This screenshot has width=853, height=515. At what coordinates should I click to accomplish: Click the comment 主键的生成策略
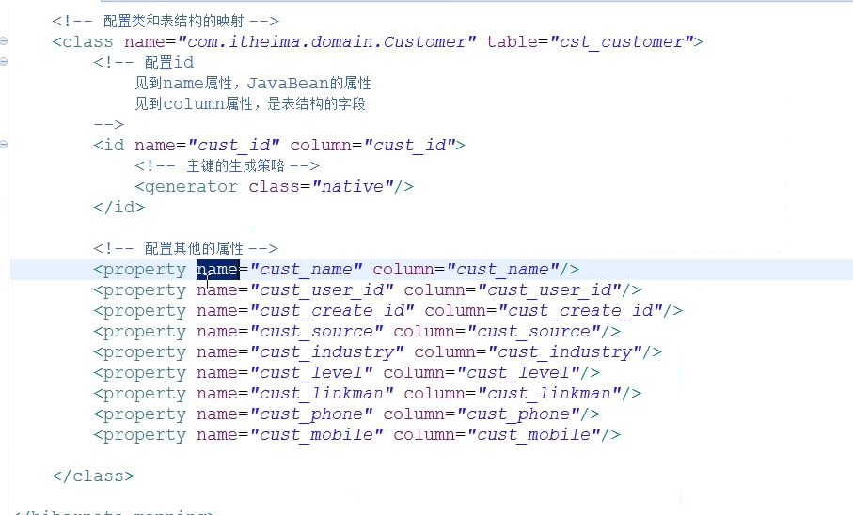pos(227,165)
